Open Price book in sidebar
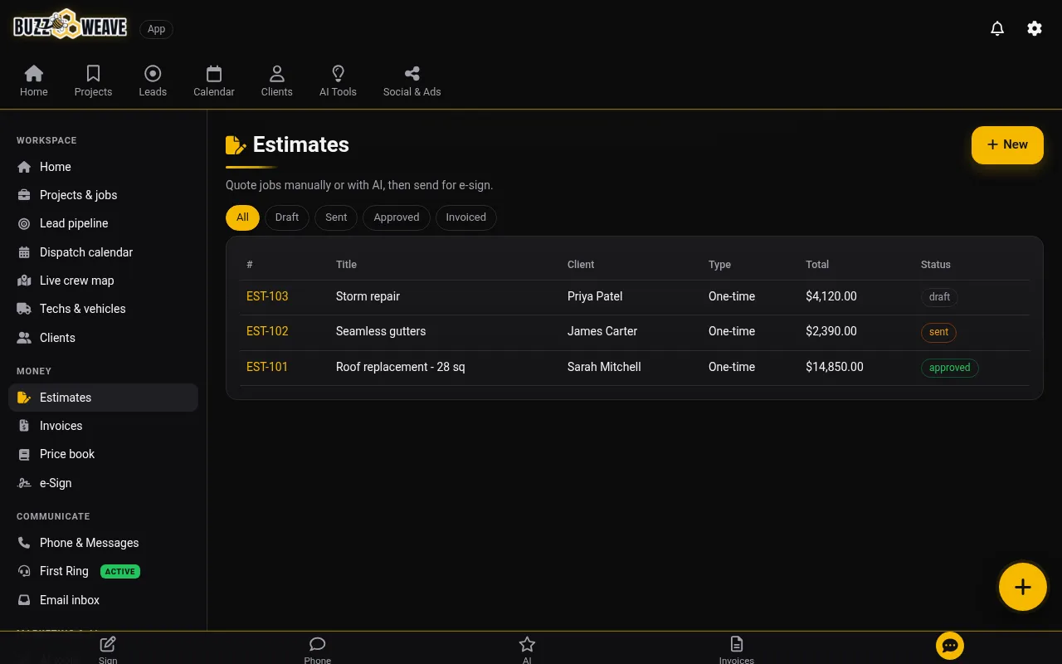 point(103,454)
